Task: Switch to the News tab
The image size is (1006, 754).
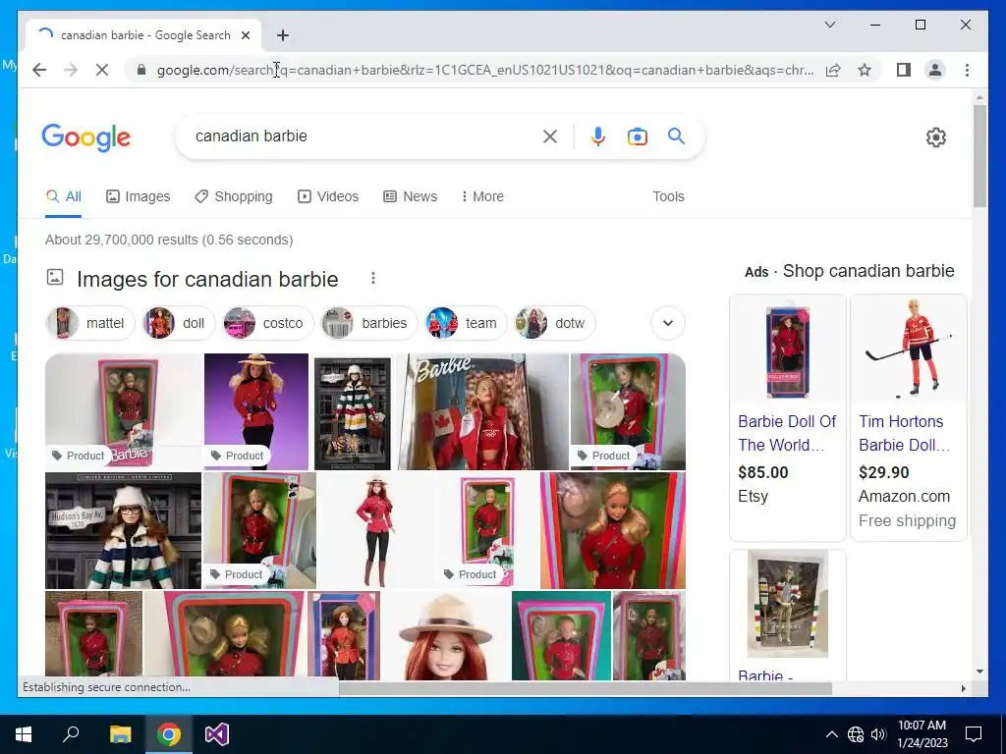Action: (x=410, y=196)
